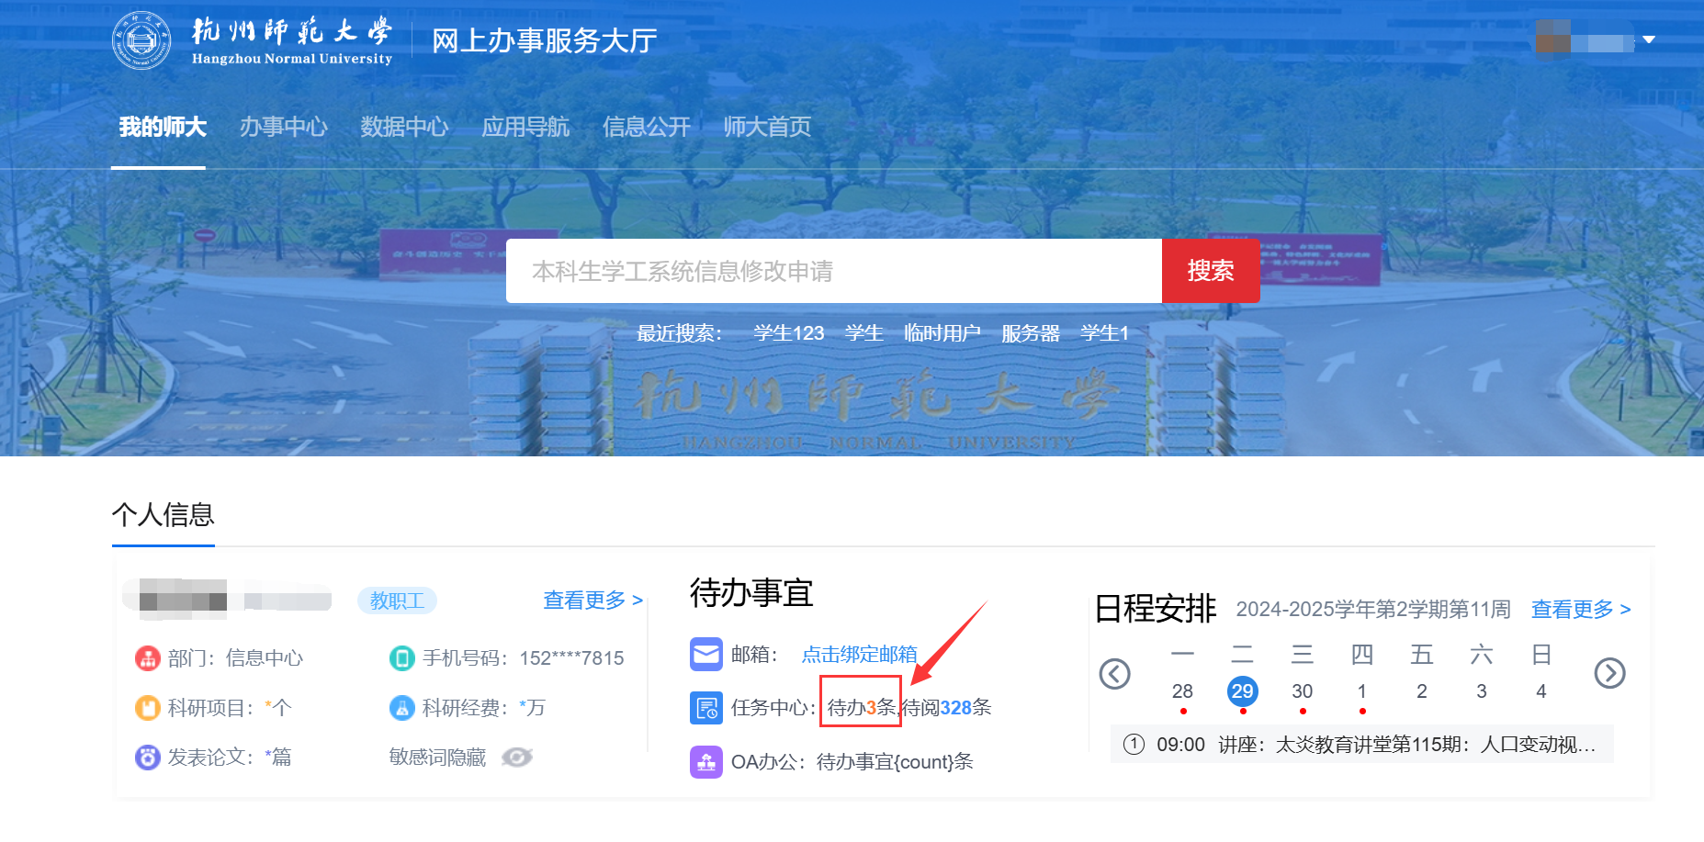1704x842 pixels.
Task: Click the blurred user avatar at top right
Action: pos(1552,39)
